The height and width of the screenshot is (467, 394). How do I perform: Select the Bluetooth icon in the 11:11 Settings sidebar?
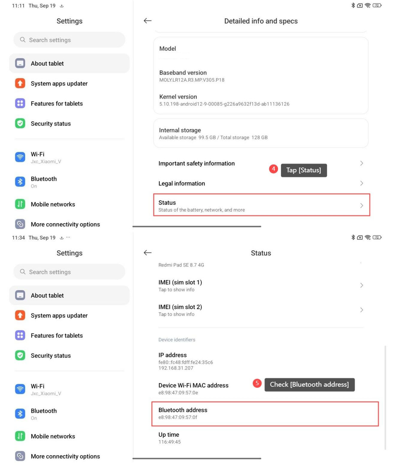[20, 182]
